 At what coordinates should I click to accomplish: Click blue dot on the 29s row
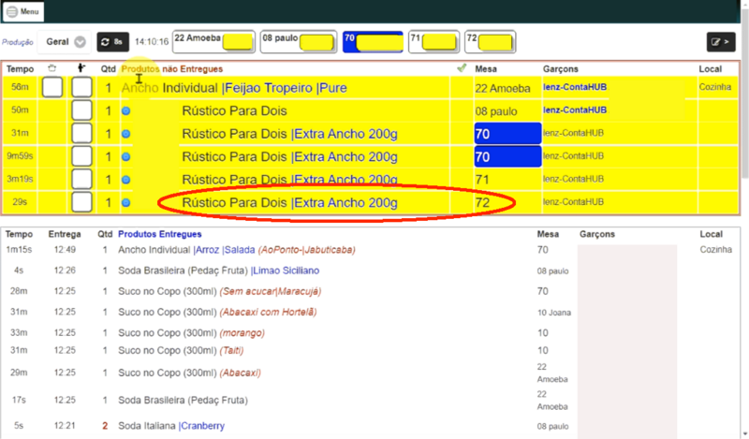click(x=126, y=202)
